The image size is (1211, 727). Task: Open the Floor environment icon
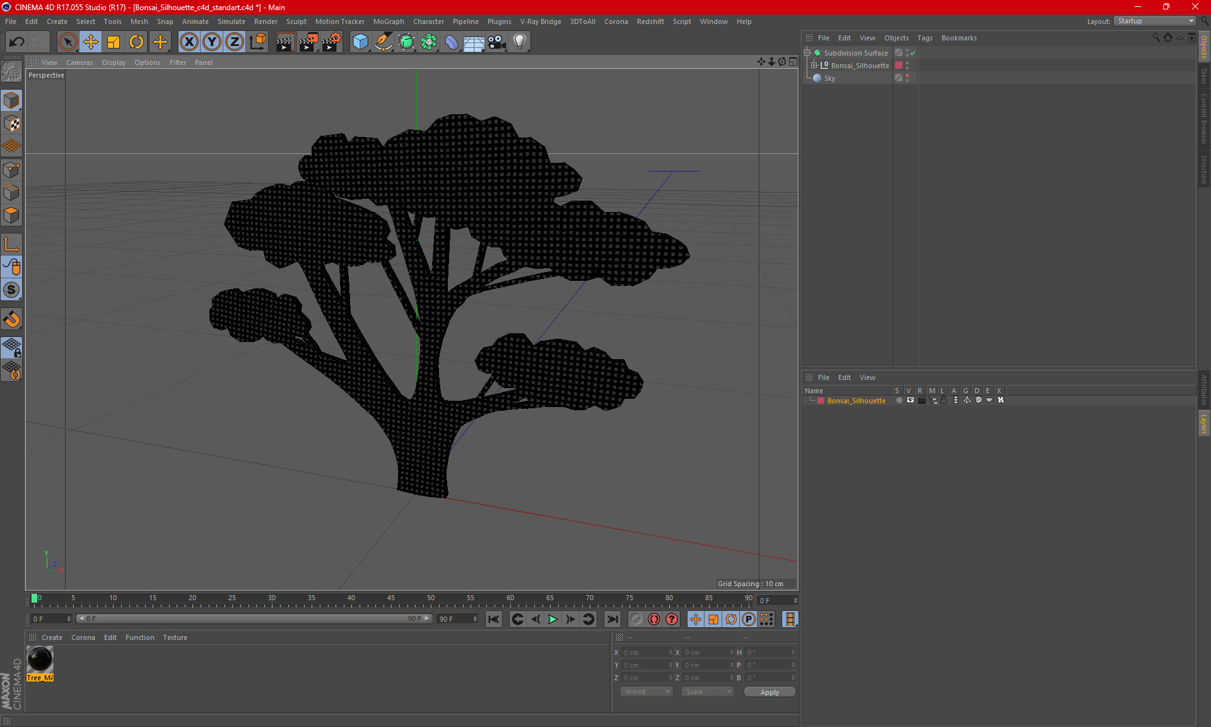point(474,42)
